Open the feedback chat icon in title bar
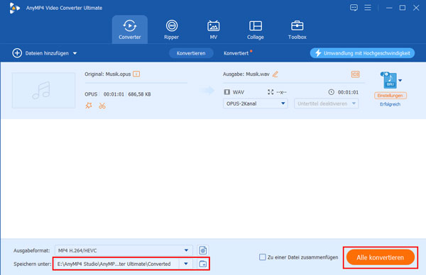Viewport: 426px width, 275px height. (x=354, y=8)
